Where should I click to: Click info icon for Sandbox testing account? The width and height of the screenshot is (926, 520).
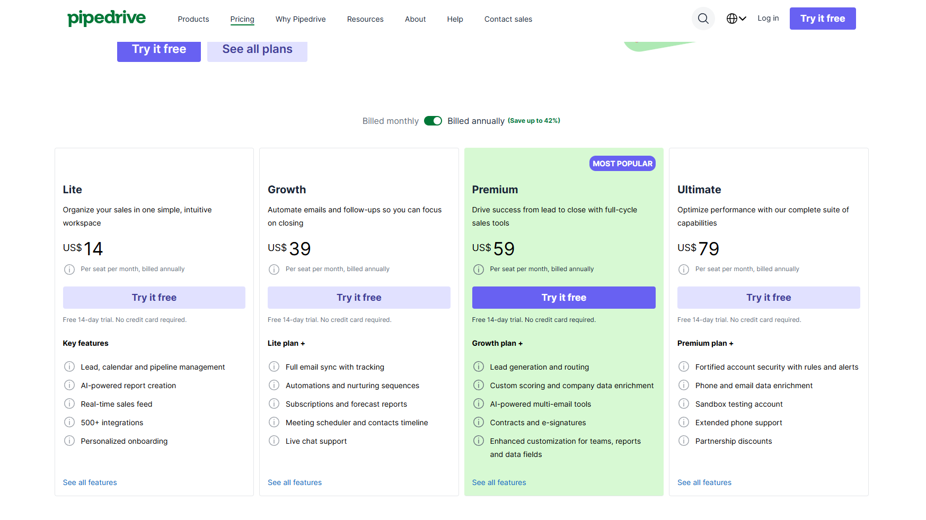(x=684, y=404)
